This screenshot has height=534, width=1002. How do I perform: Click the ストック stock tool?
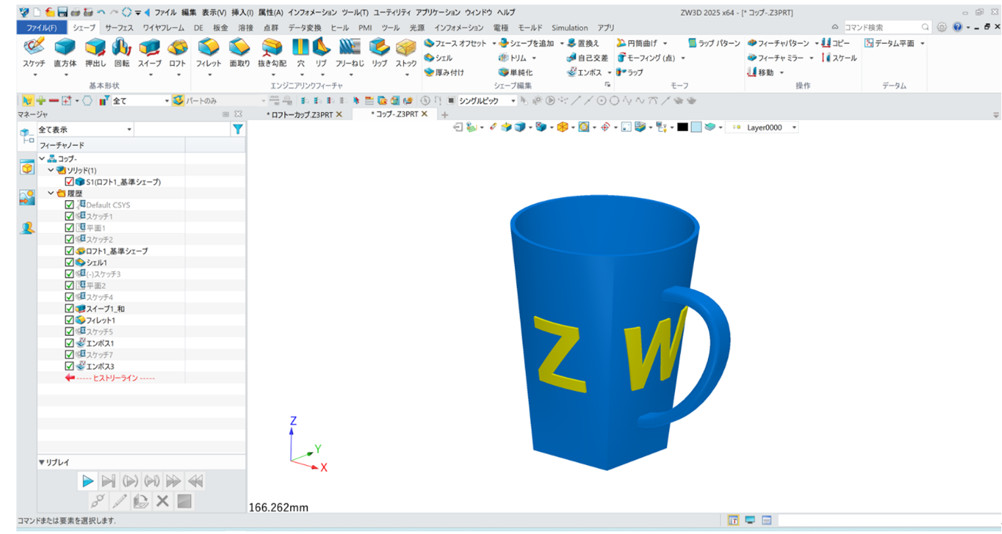point(406,52)
